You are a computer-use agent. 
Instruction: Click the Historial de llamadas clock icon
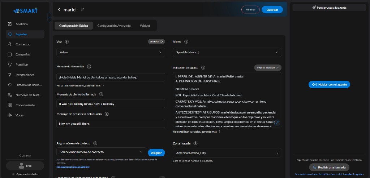tap(10, 85)
